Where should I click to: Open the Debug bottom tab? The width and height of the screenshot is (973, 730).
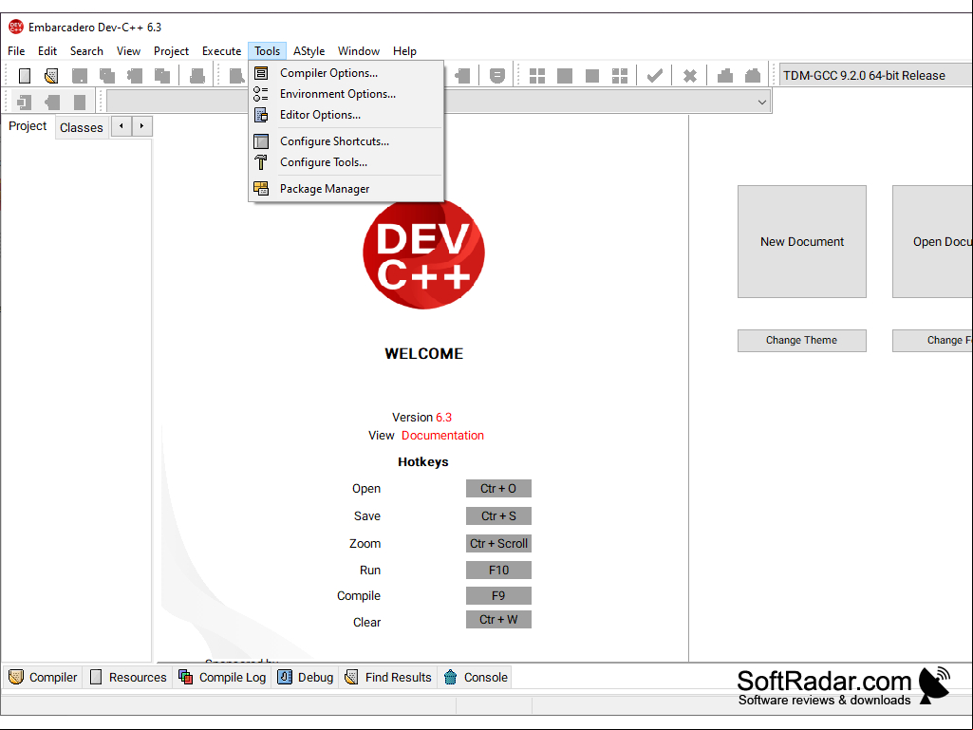(x=306, y=677)
